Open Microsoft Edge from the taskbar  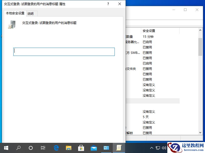[56, 148]
